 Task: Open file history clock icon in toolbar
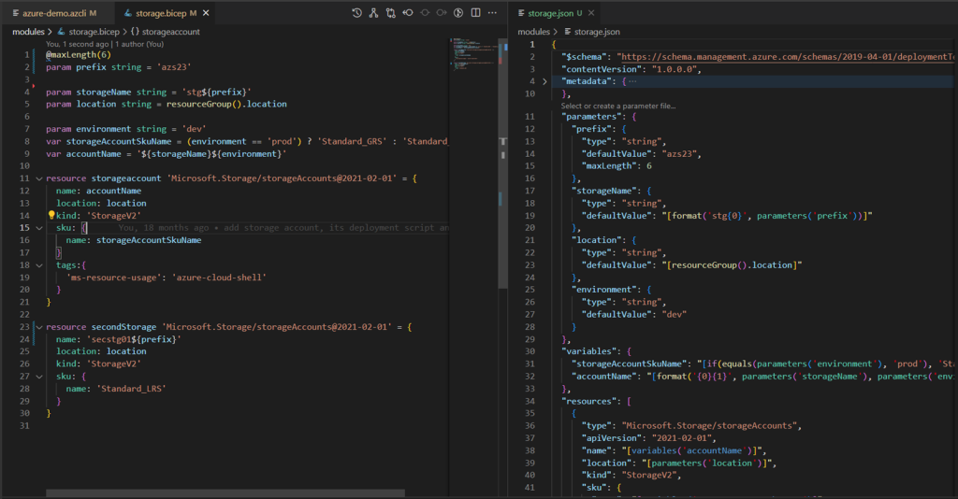coord(357,14)
